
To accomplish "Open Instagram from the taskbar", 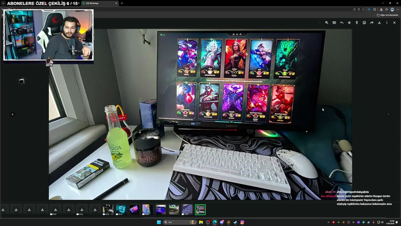I will (x=242, y=222).
